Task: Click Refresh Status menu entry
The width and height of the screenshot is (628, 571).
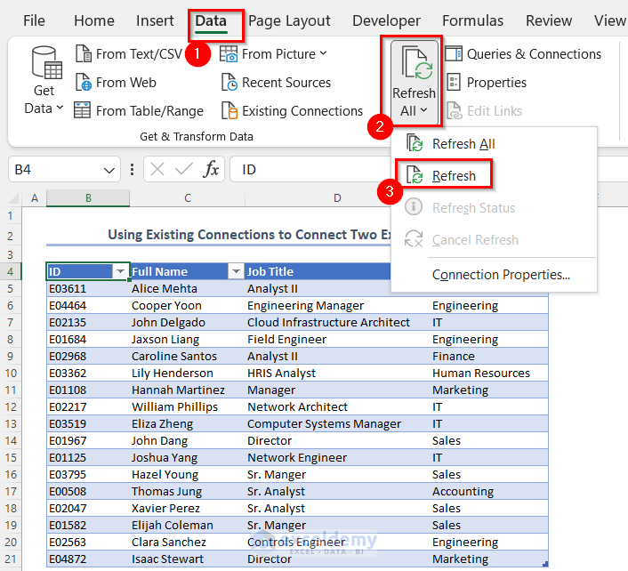Action: pyautogui.click(x=494, y=208)
